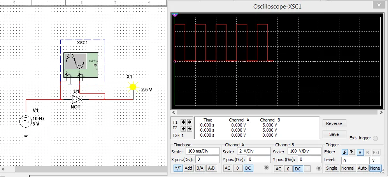Move cursor T1 right with arrow
Viewport: 388px width, 177px height.
point(190,122)
